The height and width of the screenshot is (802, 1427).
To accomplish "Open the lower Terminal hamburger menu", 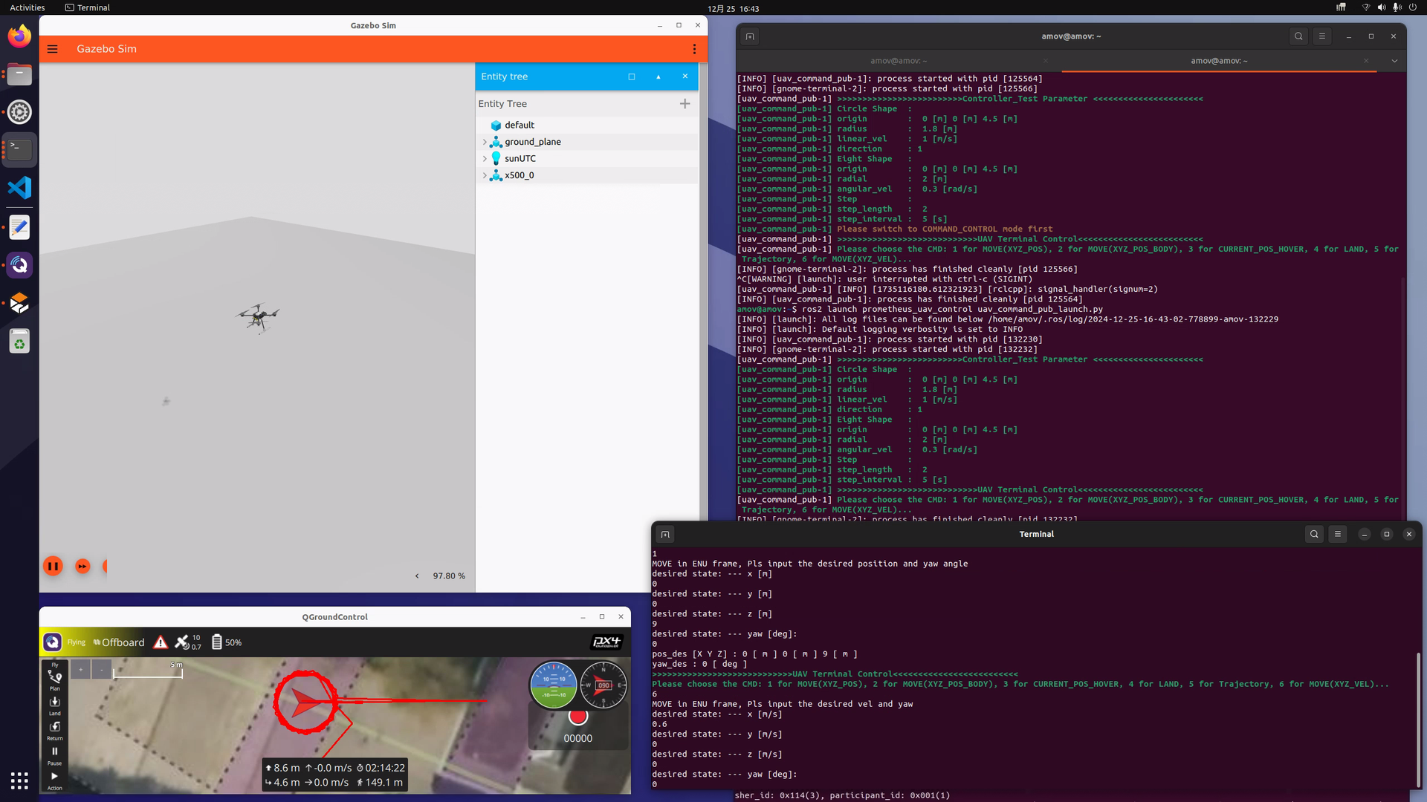I will [1337, 534].
